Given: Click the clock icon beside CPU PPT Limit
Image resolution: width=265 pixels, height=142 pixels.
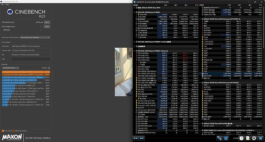Looking at the screenshot, I should point(137,119).
